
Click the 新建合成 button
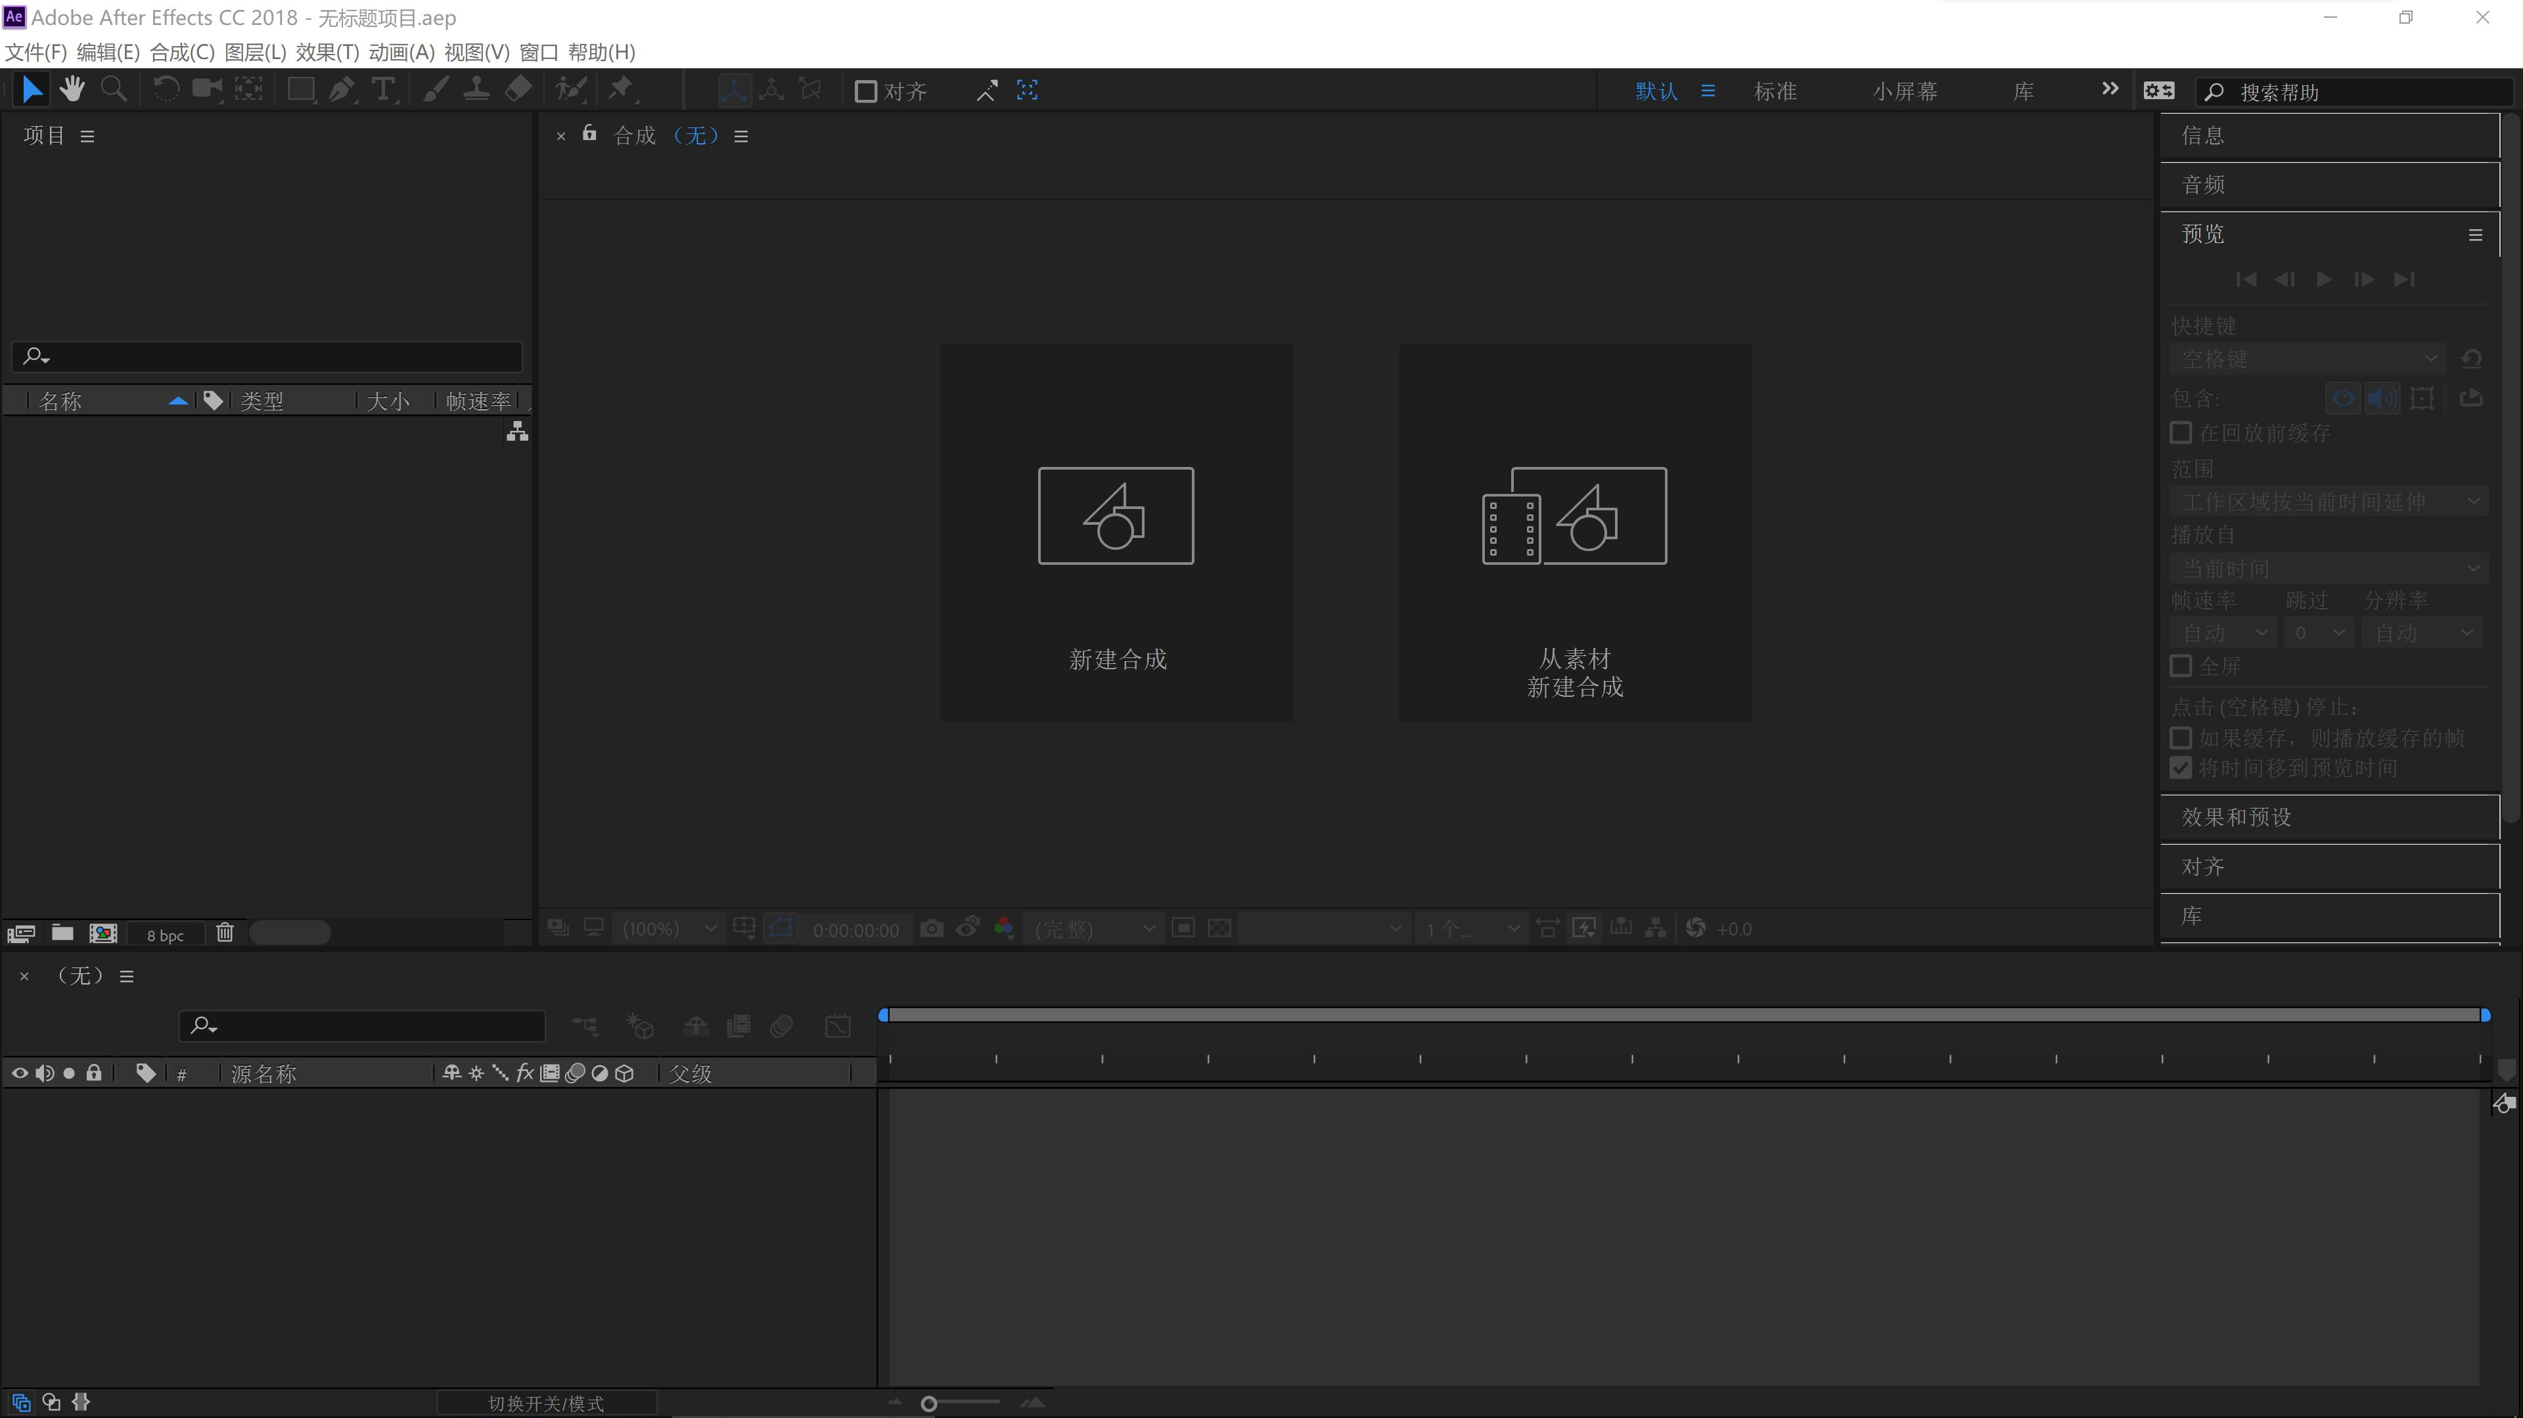click(1116, 533)
